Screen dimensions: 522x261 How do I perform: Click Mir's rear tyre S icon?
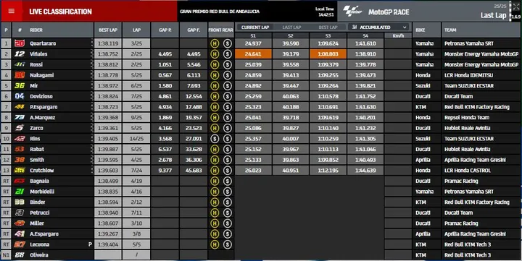(228, 85)
